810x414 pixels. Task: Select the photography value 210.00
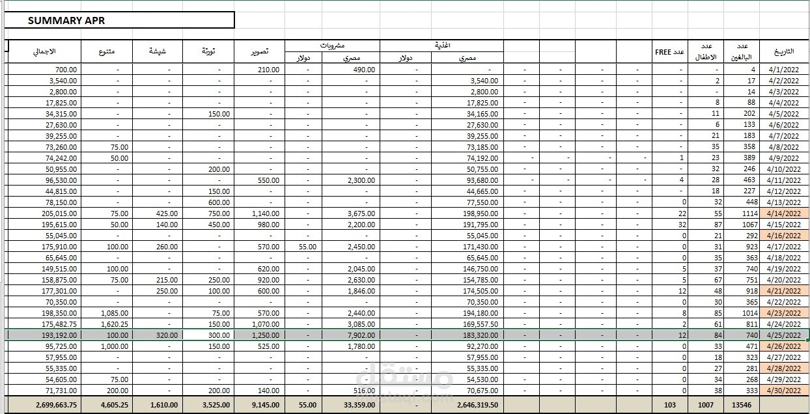[x=258, y=69]
